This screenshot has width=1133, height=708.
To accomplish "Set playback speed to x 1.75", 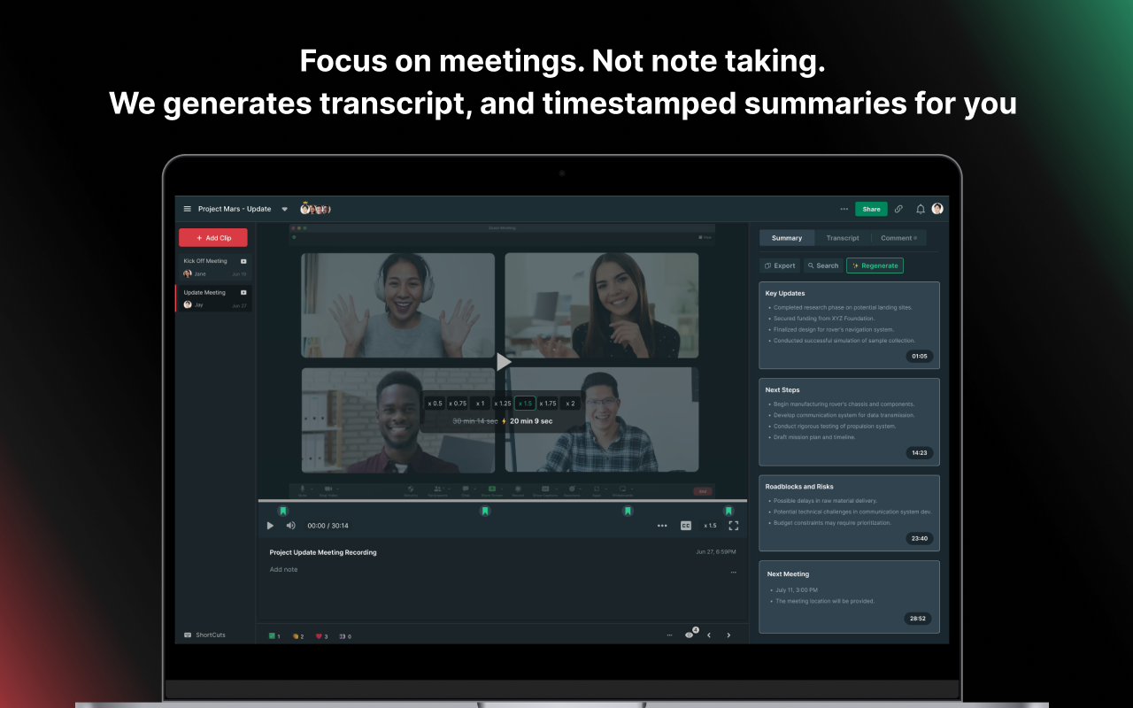I will [548, 404].
